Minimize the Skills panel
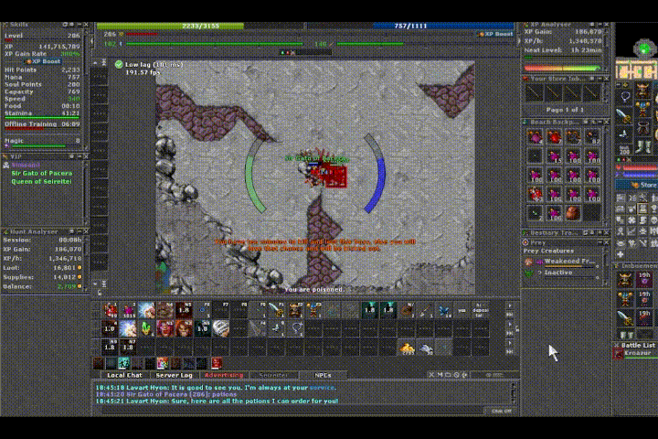658x439 pixels. 79,25
